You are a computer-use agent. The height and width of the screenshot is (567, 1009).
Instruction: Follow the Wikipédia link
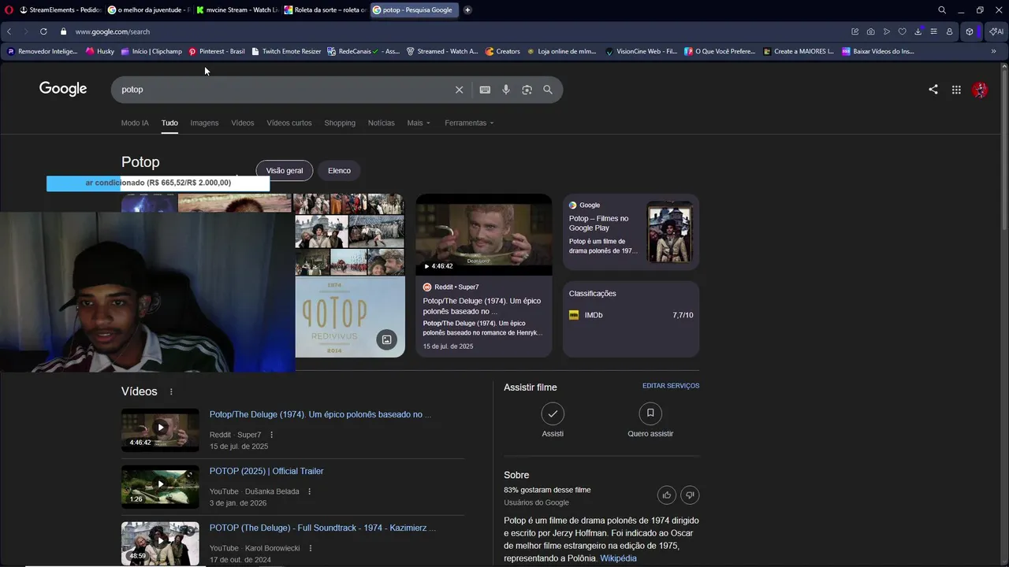click(618, 558)
